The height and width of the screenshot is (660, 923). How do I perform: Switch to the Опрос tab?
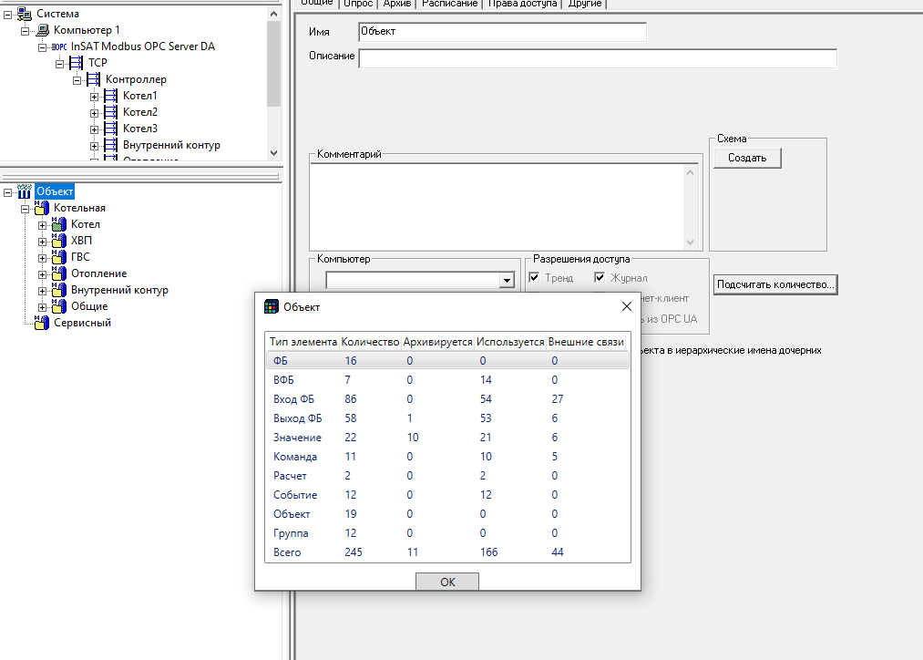pos(358,4)
